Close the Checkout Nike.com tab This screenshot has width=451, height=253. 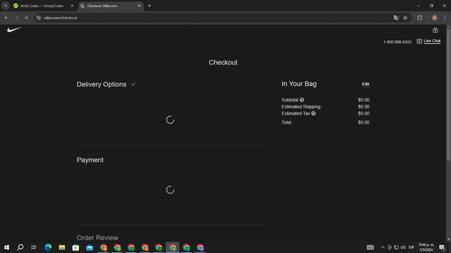139,6
